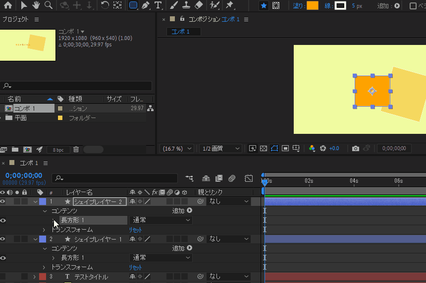Viewport: 426px width, 283px height.
Task: Expand テストタイトル text layer
Action: point(35,277)
